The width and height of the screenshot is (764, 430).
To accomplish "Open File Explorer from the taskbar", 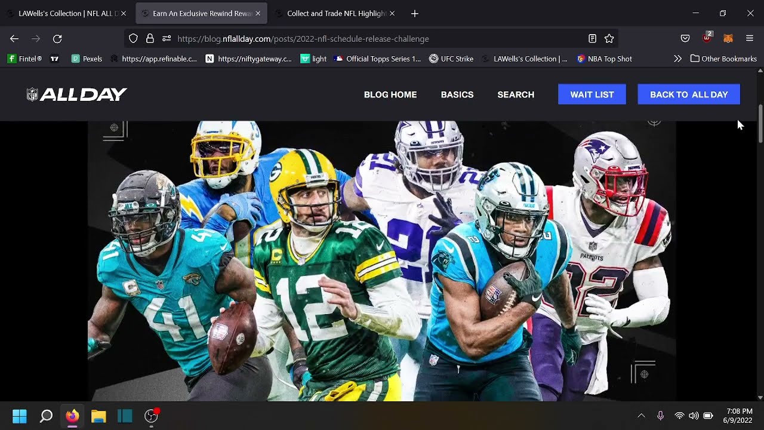I will tap(98, 416).
